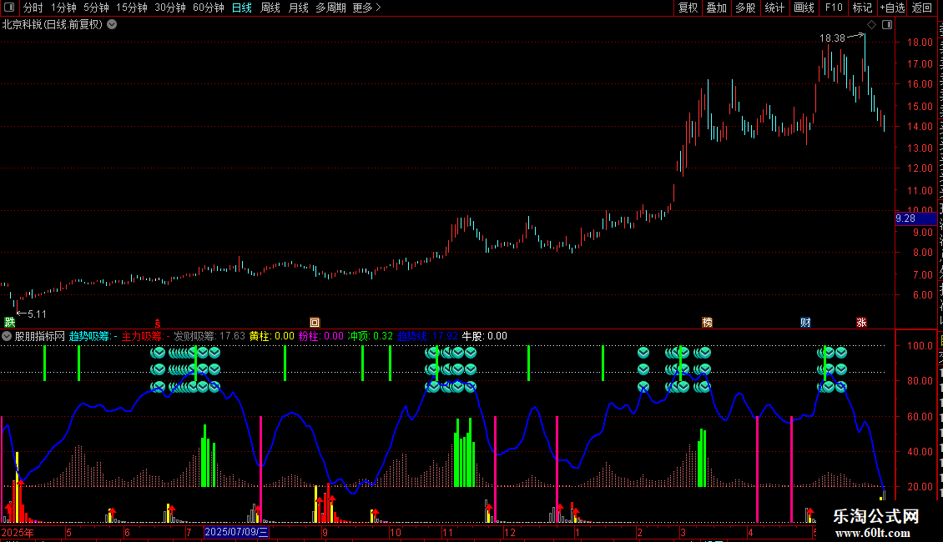Click the 9.28 price tag on axis
The image size is (943, 542).
click(915, 218)
